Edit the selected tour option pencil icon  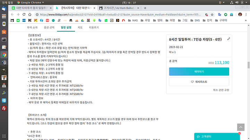[x=228, y=39]
